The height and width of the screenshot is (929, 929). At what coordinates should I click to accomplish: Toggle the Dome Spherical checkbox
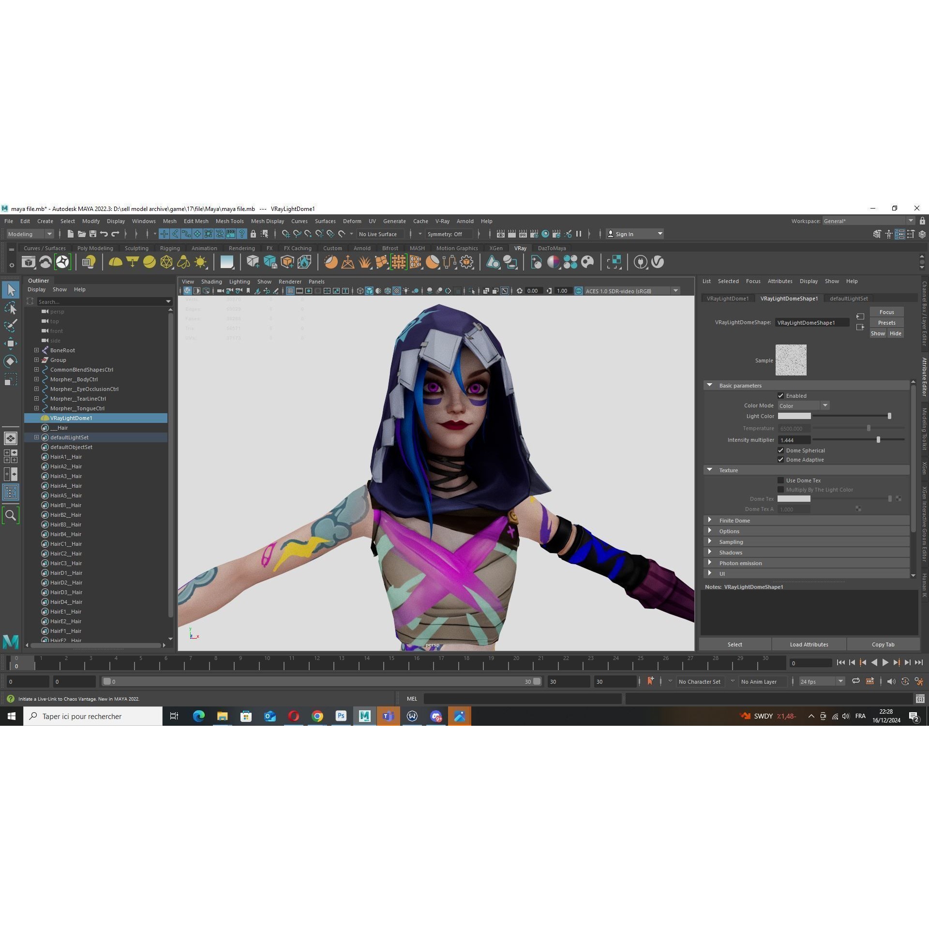coord(780,450)
